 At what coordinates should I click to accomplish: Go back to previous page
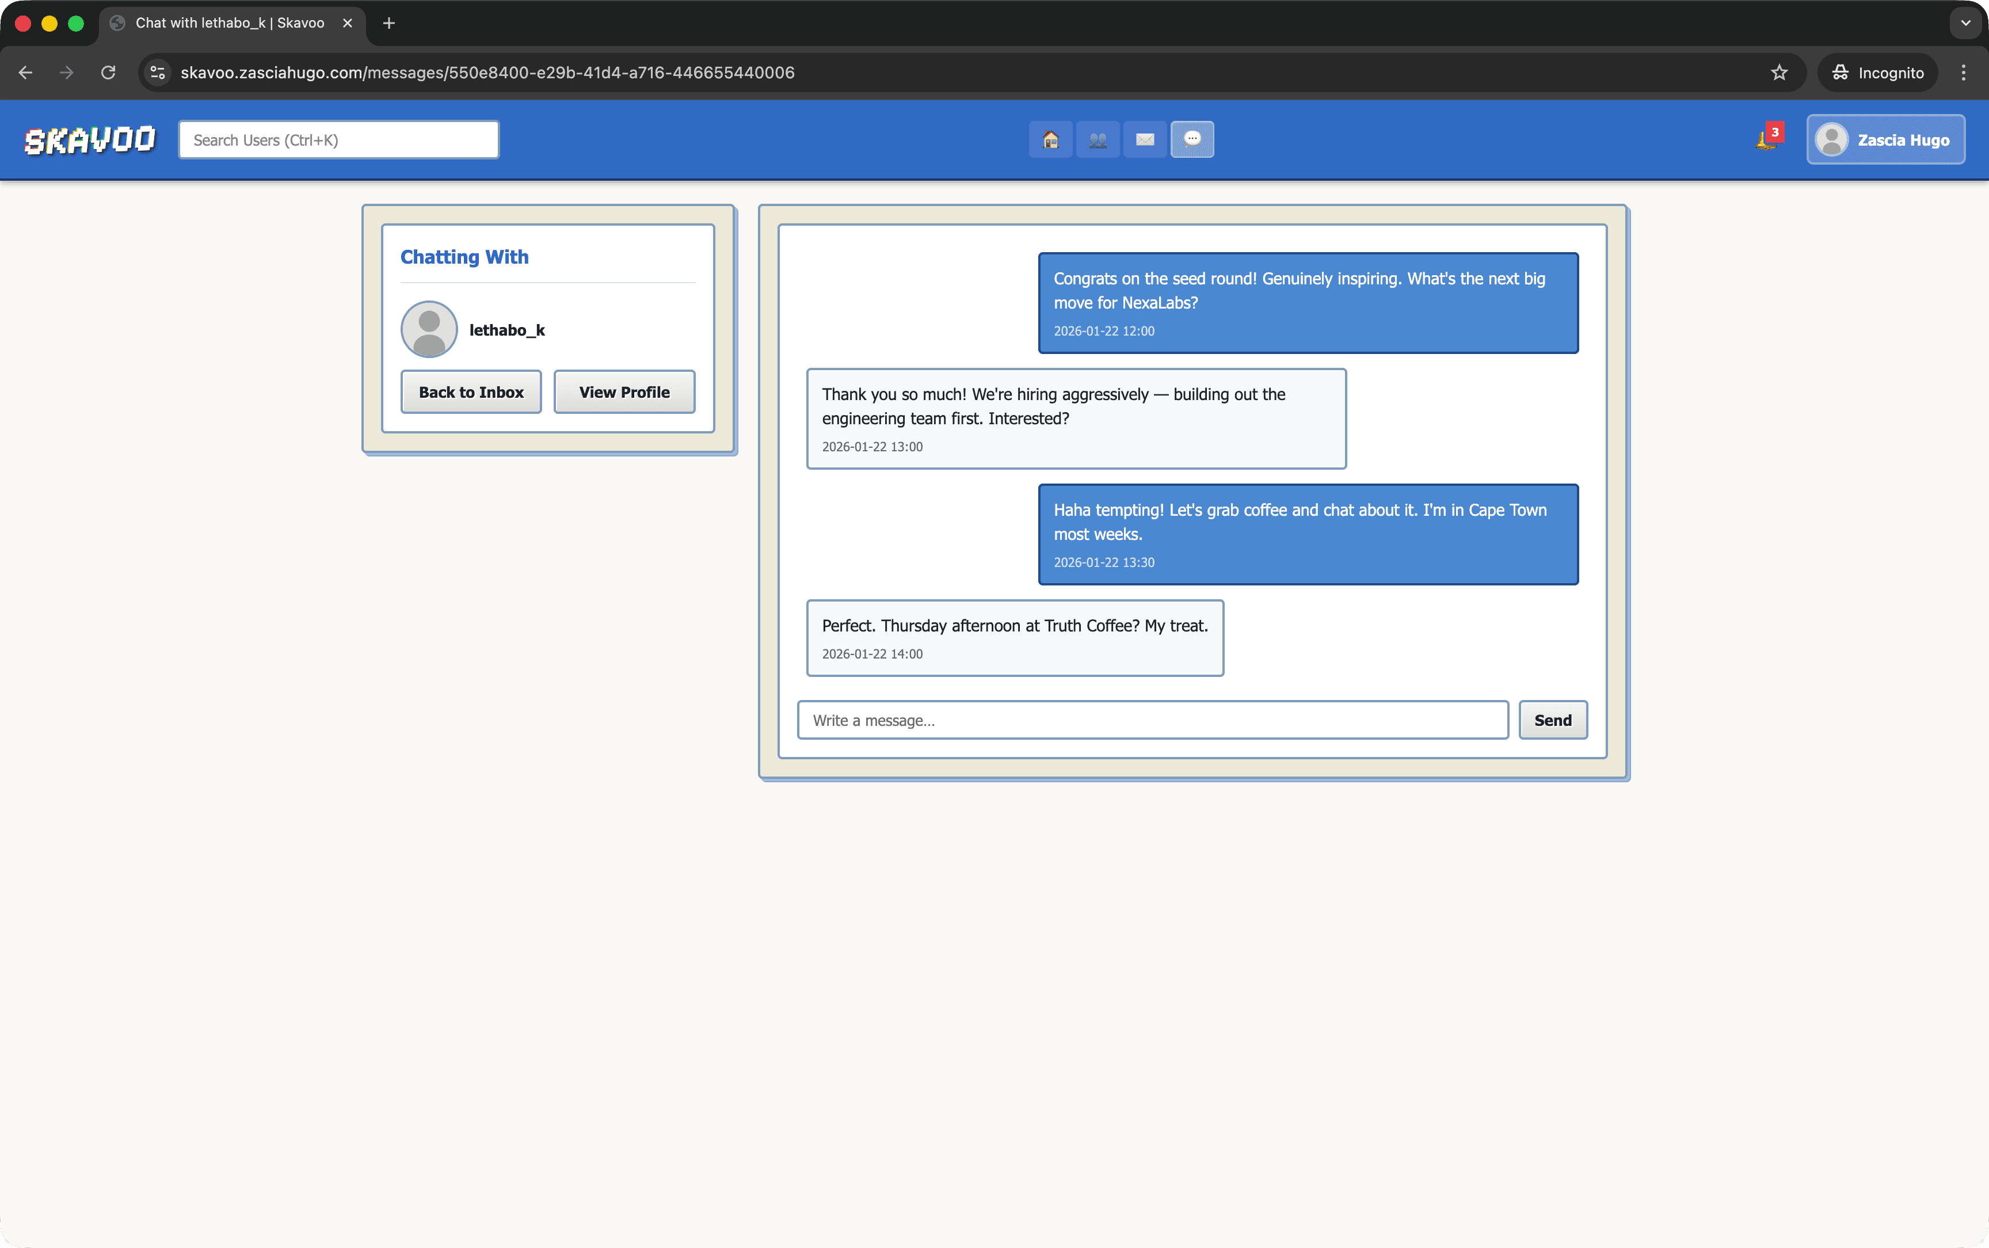coord(25,73)
